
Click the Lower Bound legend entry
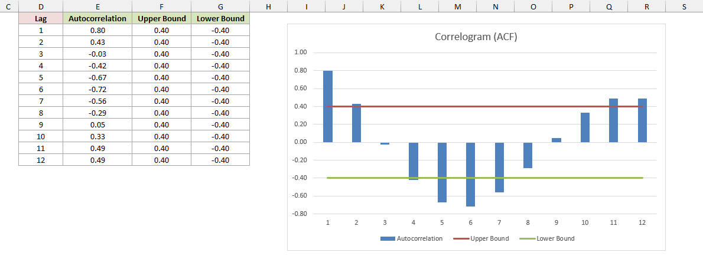(x=546, y=238)
